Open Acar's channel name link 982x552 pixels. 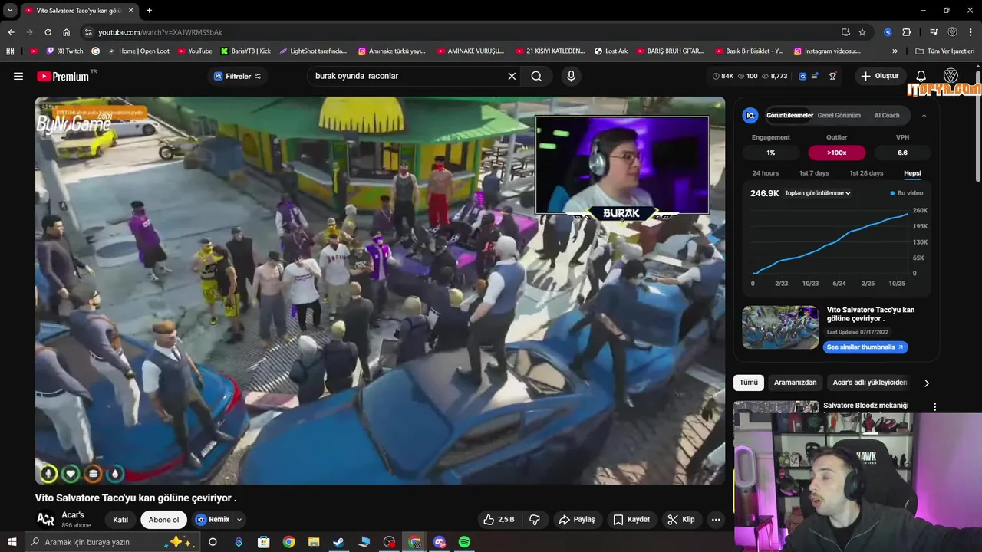click(x=73, y=515)
